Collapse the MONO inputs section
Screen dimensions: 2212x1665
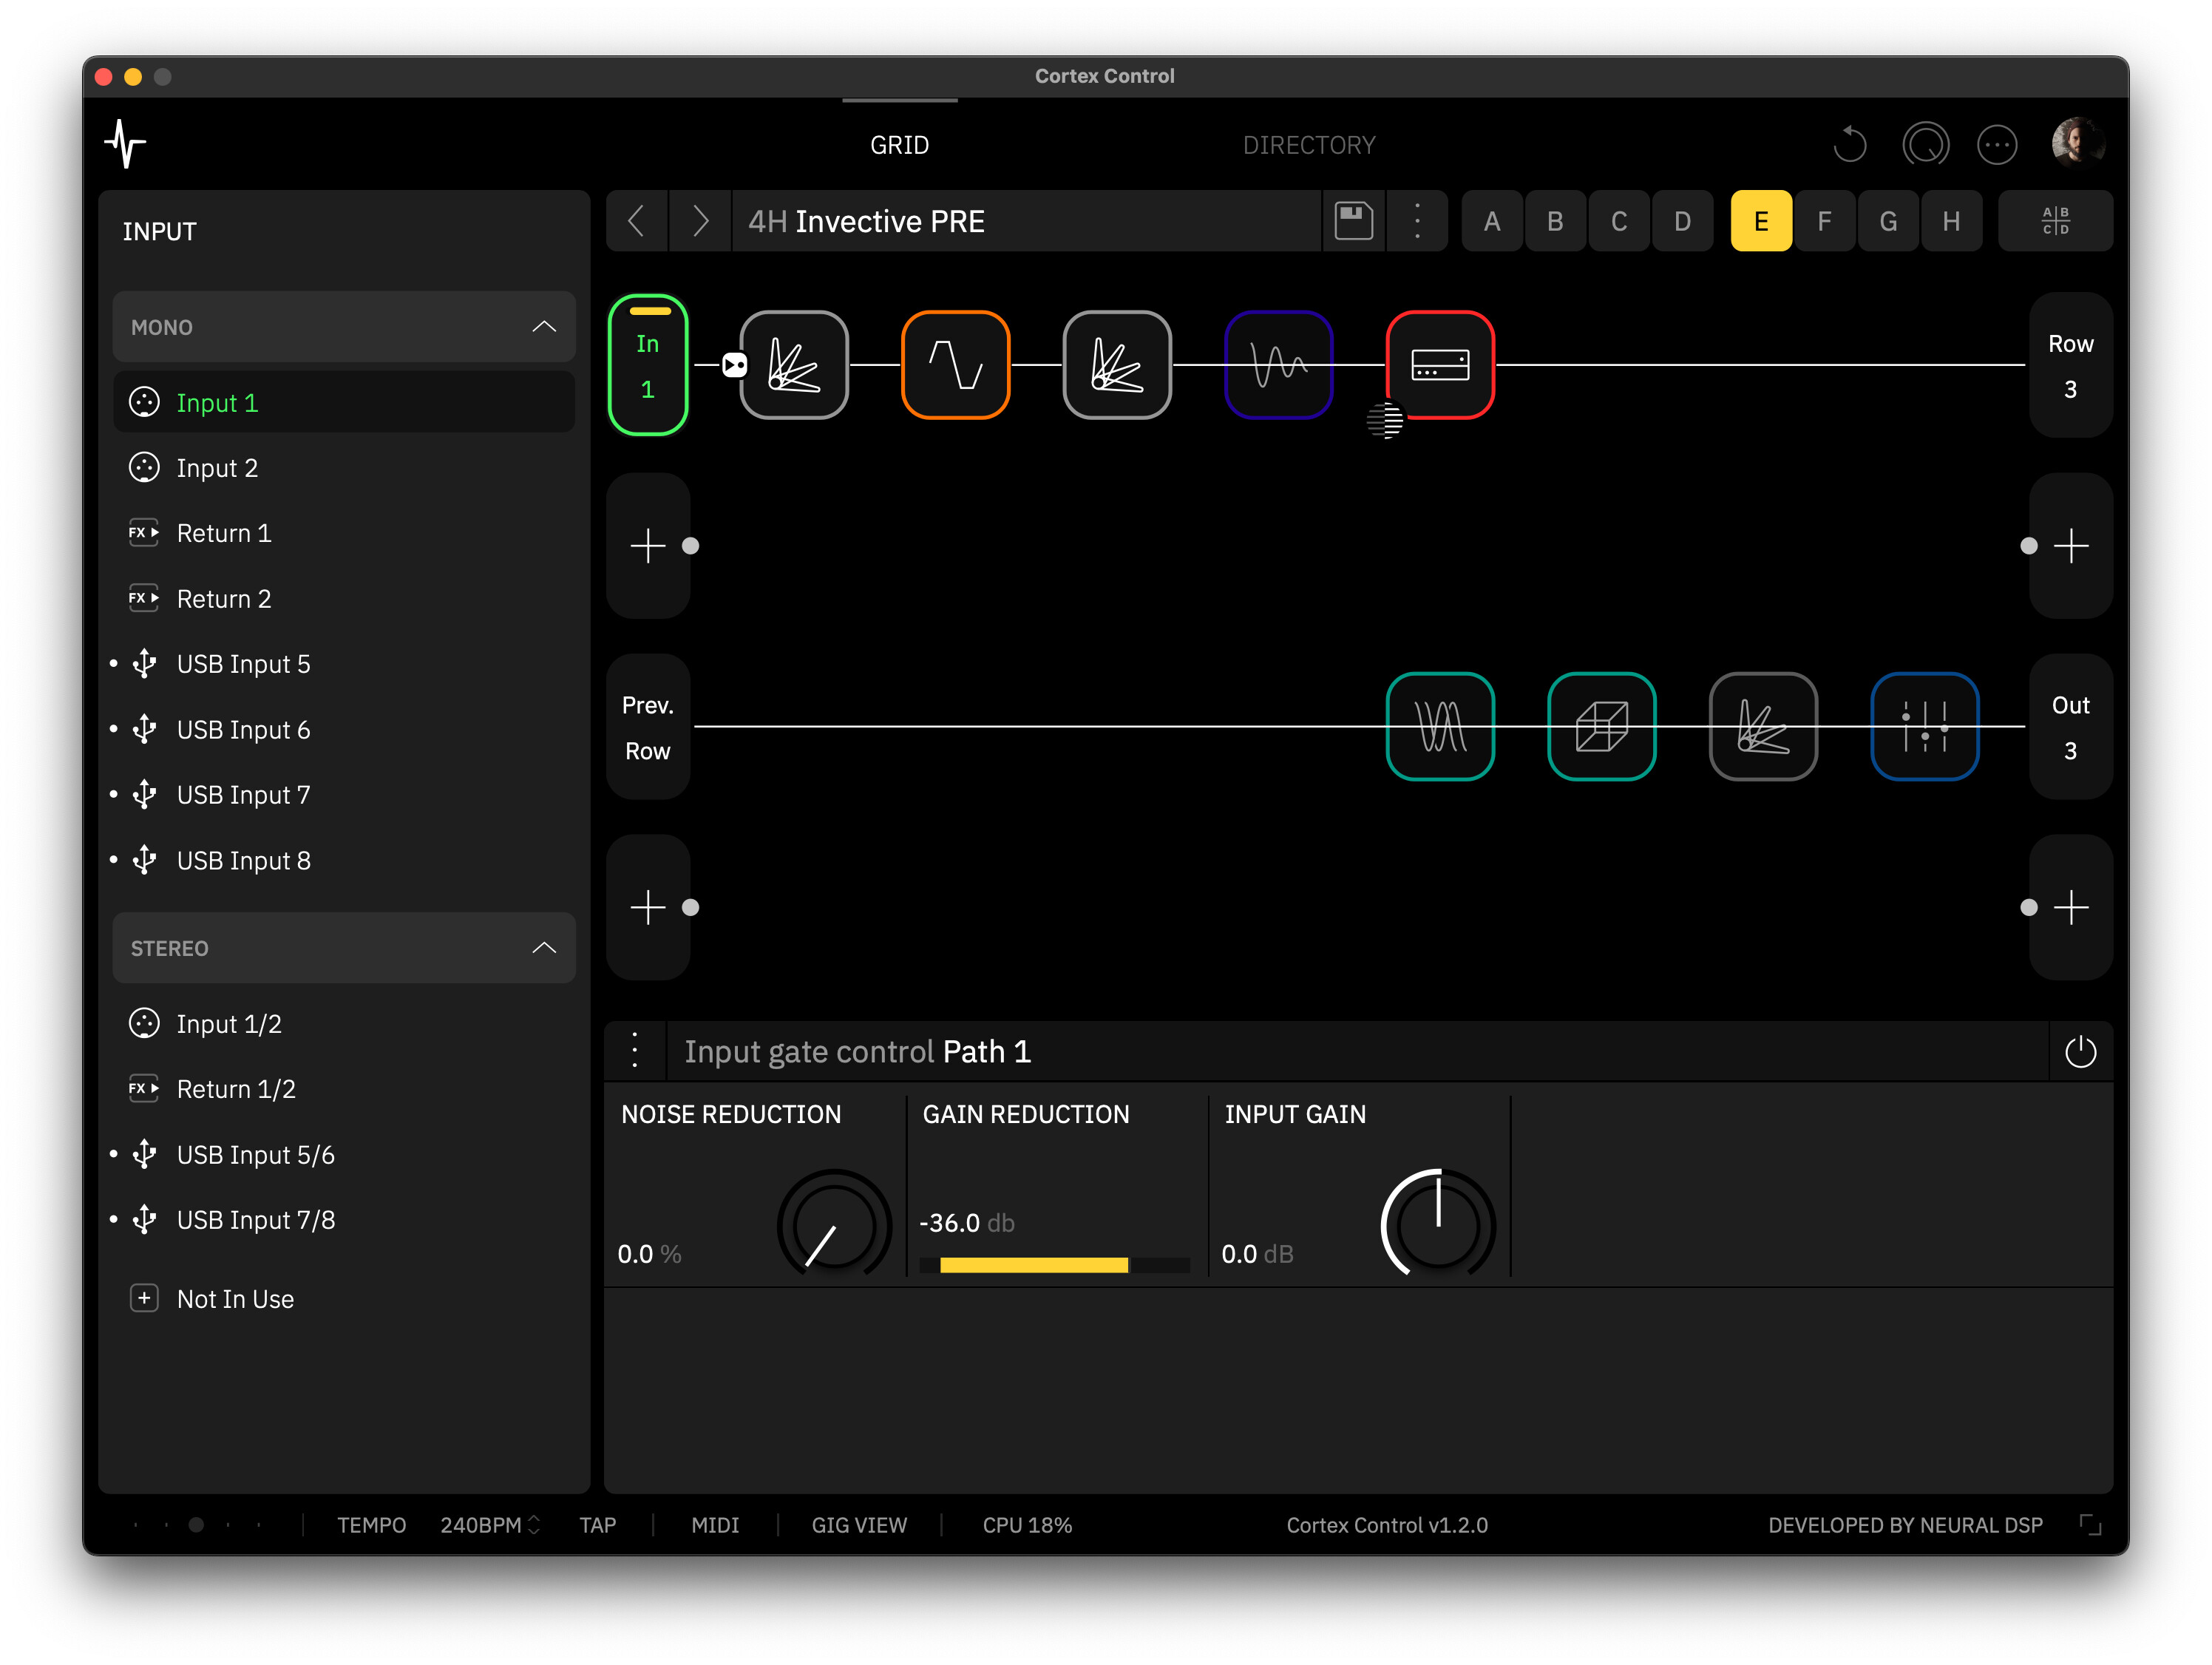[x=344, y=327]
